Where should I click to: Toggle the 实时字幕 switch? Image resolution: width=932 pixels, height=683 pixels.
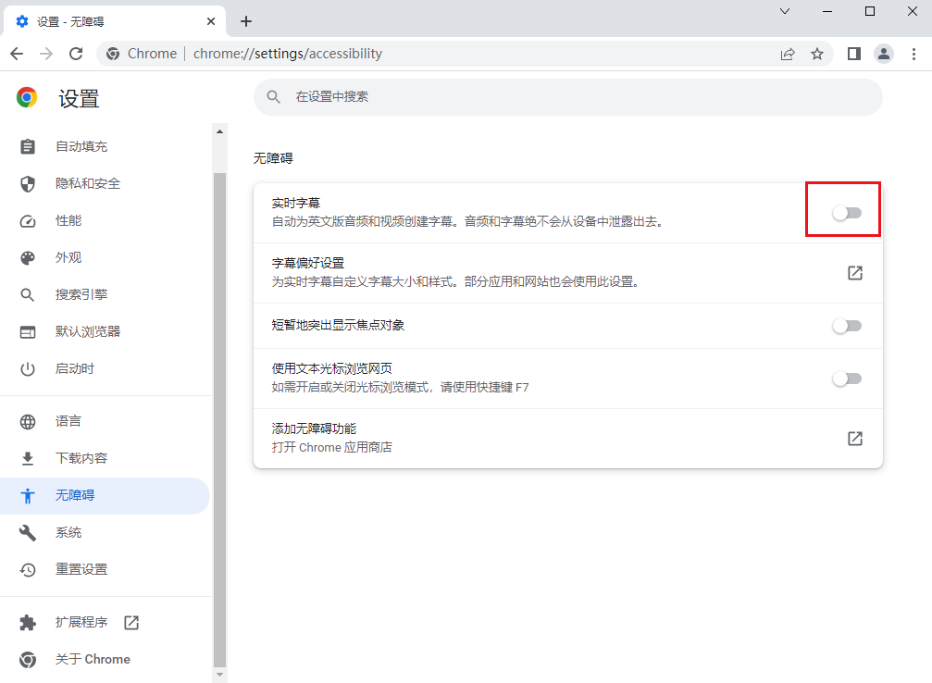pos(847,213)
